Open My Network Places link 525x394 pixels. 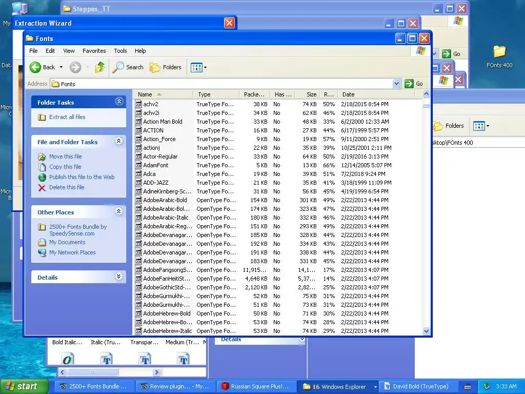[72, 252]
